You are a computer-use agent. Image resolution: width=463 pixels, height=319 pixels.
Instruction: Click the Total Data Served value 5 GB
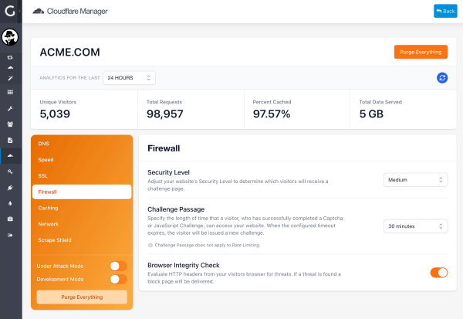(x=371, y=114)
